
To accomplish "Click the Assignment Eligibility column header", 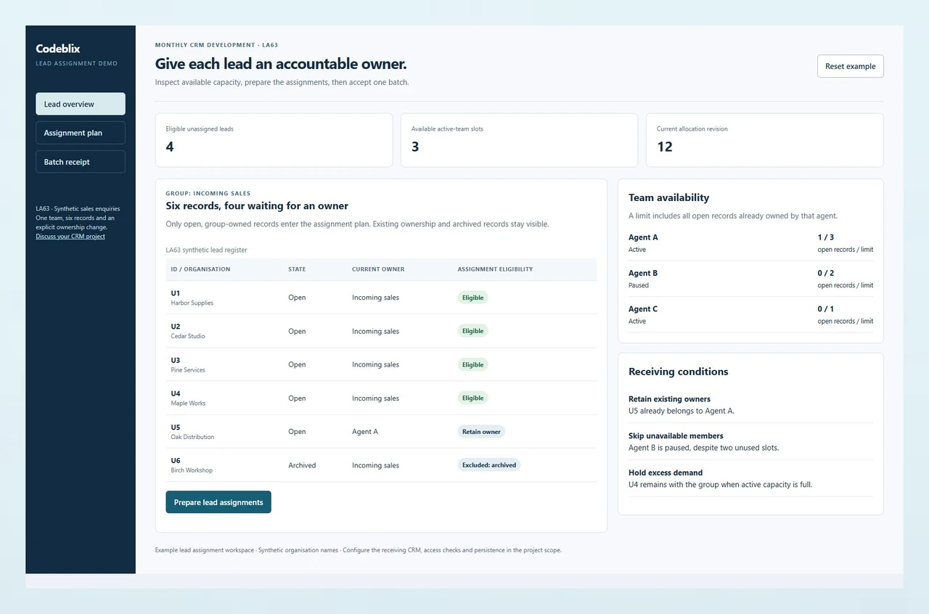I will click(495, 269).
